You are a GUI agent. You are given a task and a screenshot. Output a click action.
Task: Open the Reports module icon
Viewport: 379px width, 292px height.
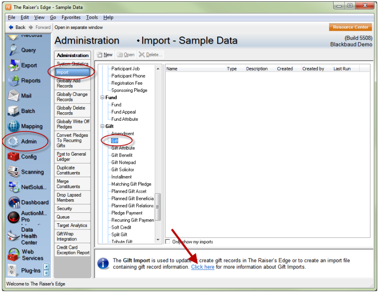(13, 81)
